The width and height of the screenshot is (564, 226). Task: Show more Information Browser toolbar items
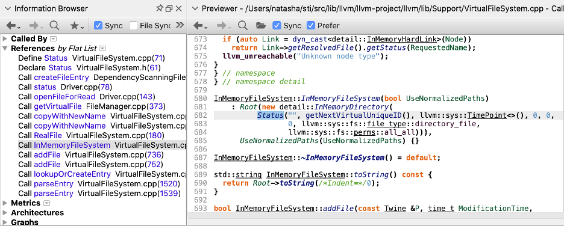tap(180, 25)
